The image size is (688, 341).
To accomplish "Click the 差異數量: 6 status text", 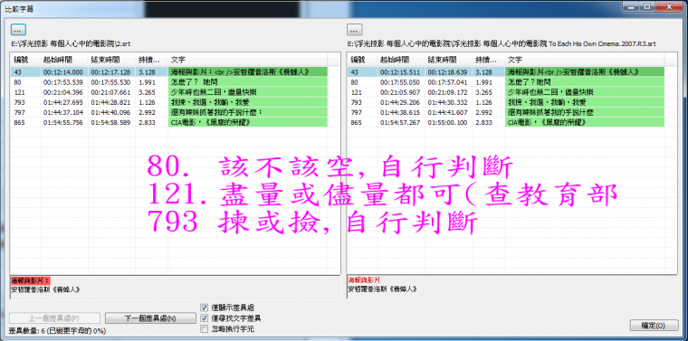I will 57,330.
